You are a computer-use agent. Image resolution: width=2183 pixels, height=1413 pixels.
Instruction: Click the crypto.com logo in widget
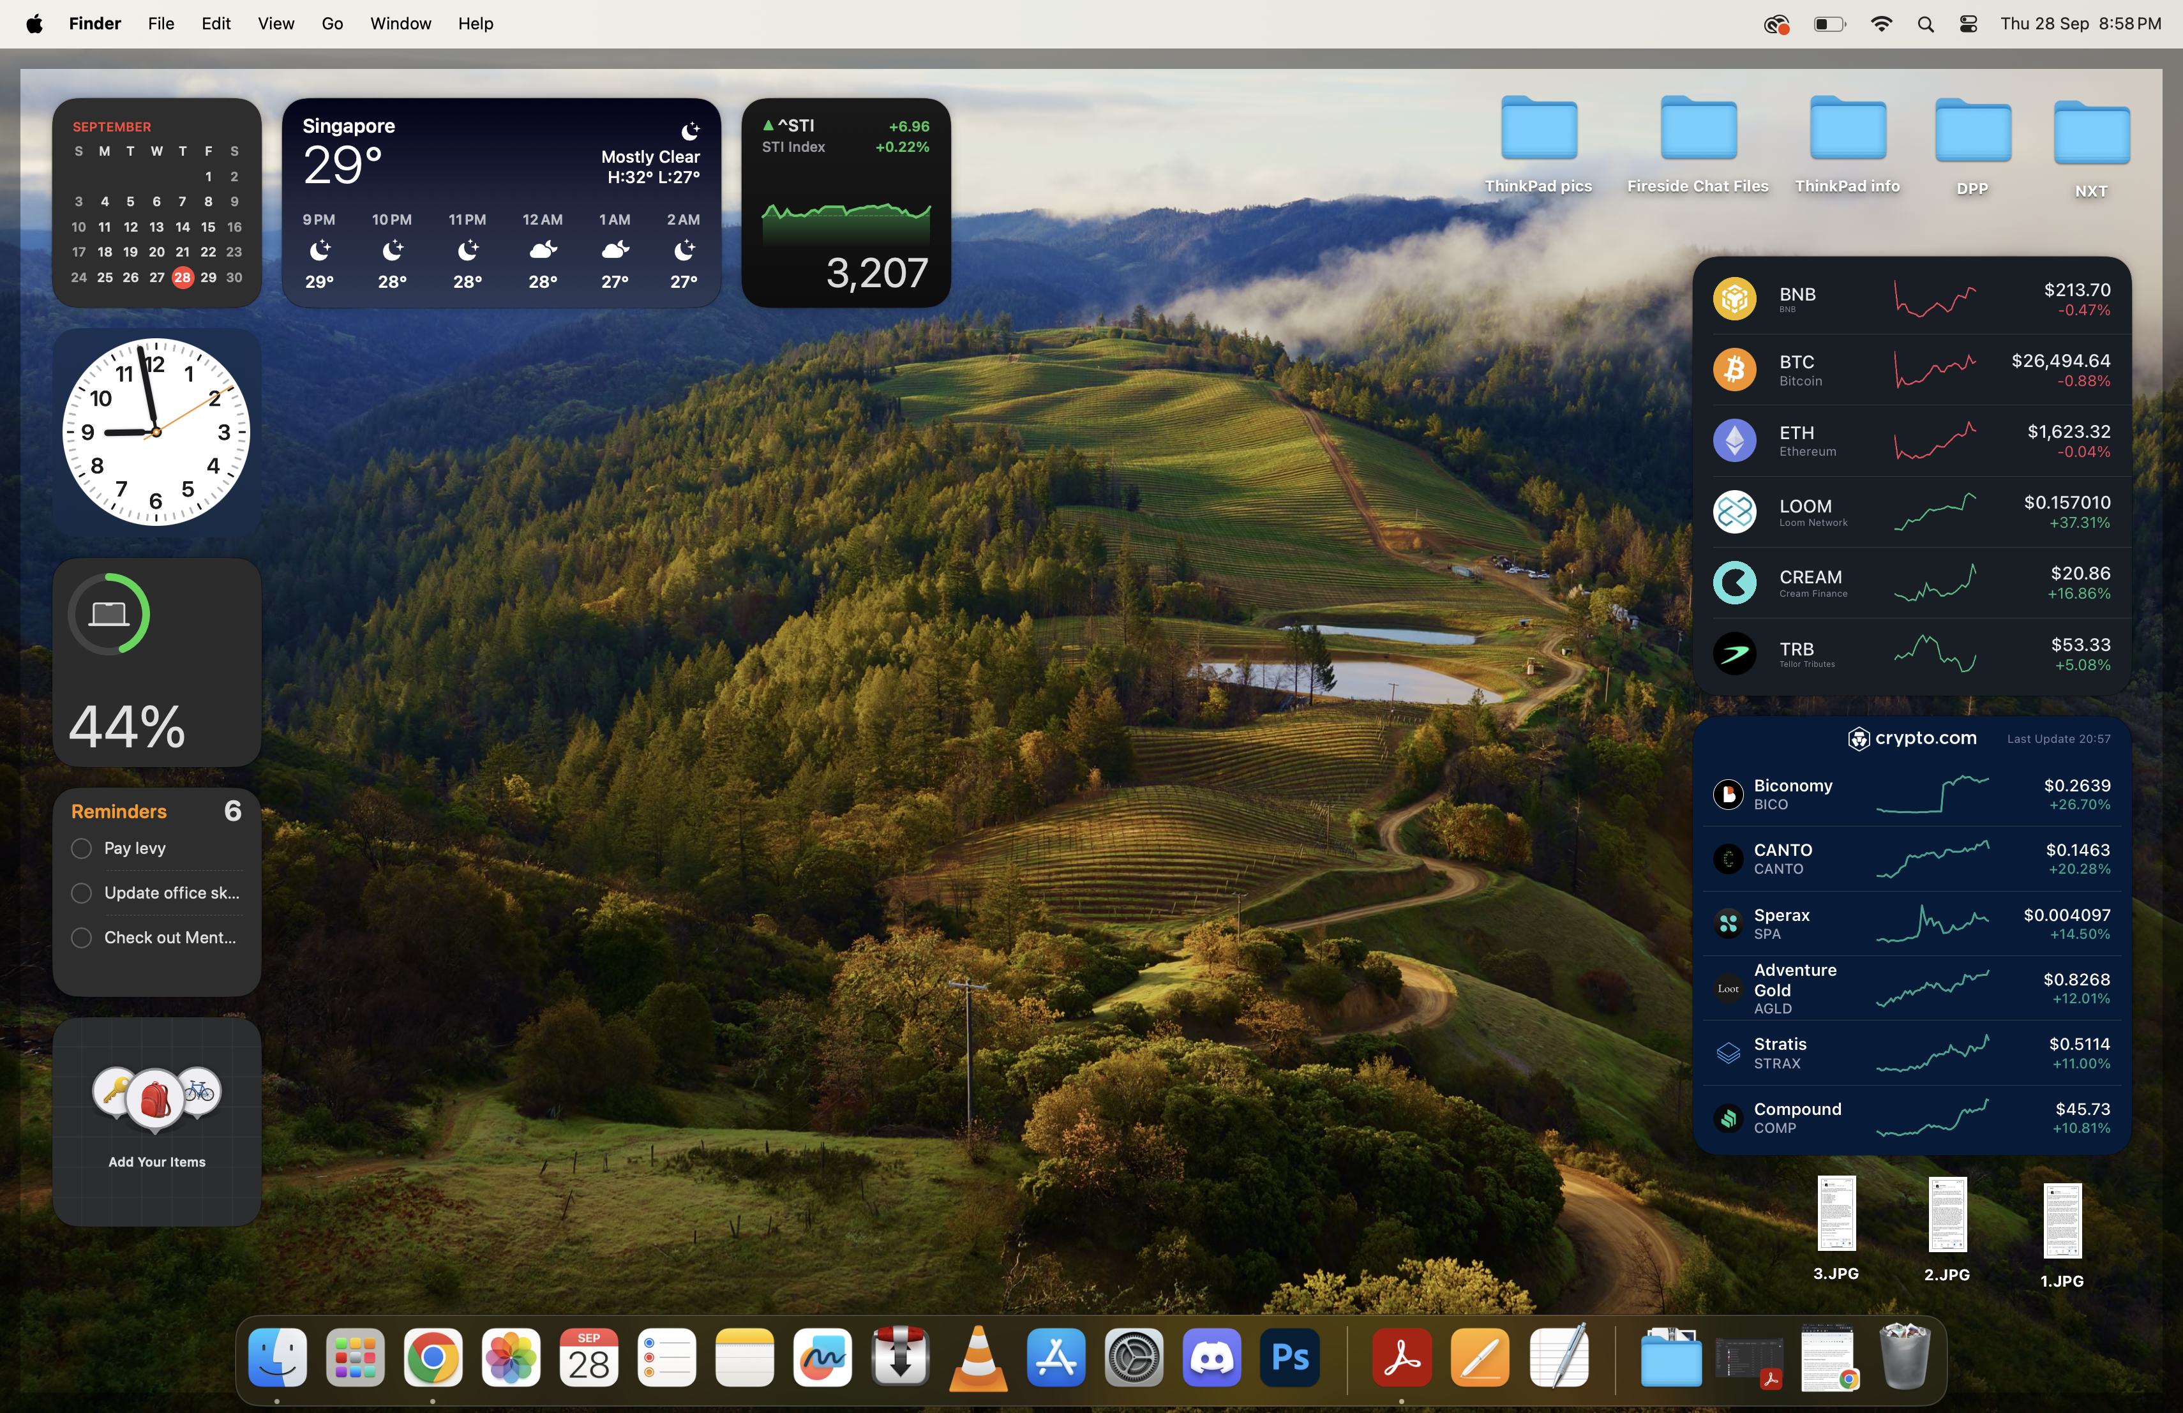(x=1912, y=739)
